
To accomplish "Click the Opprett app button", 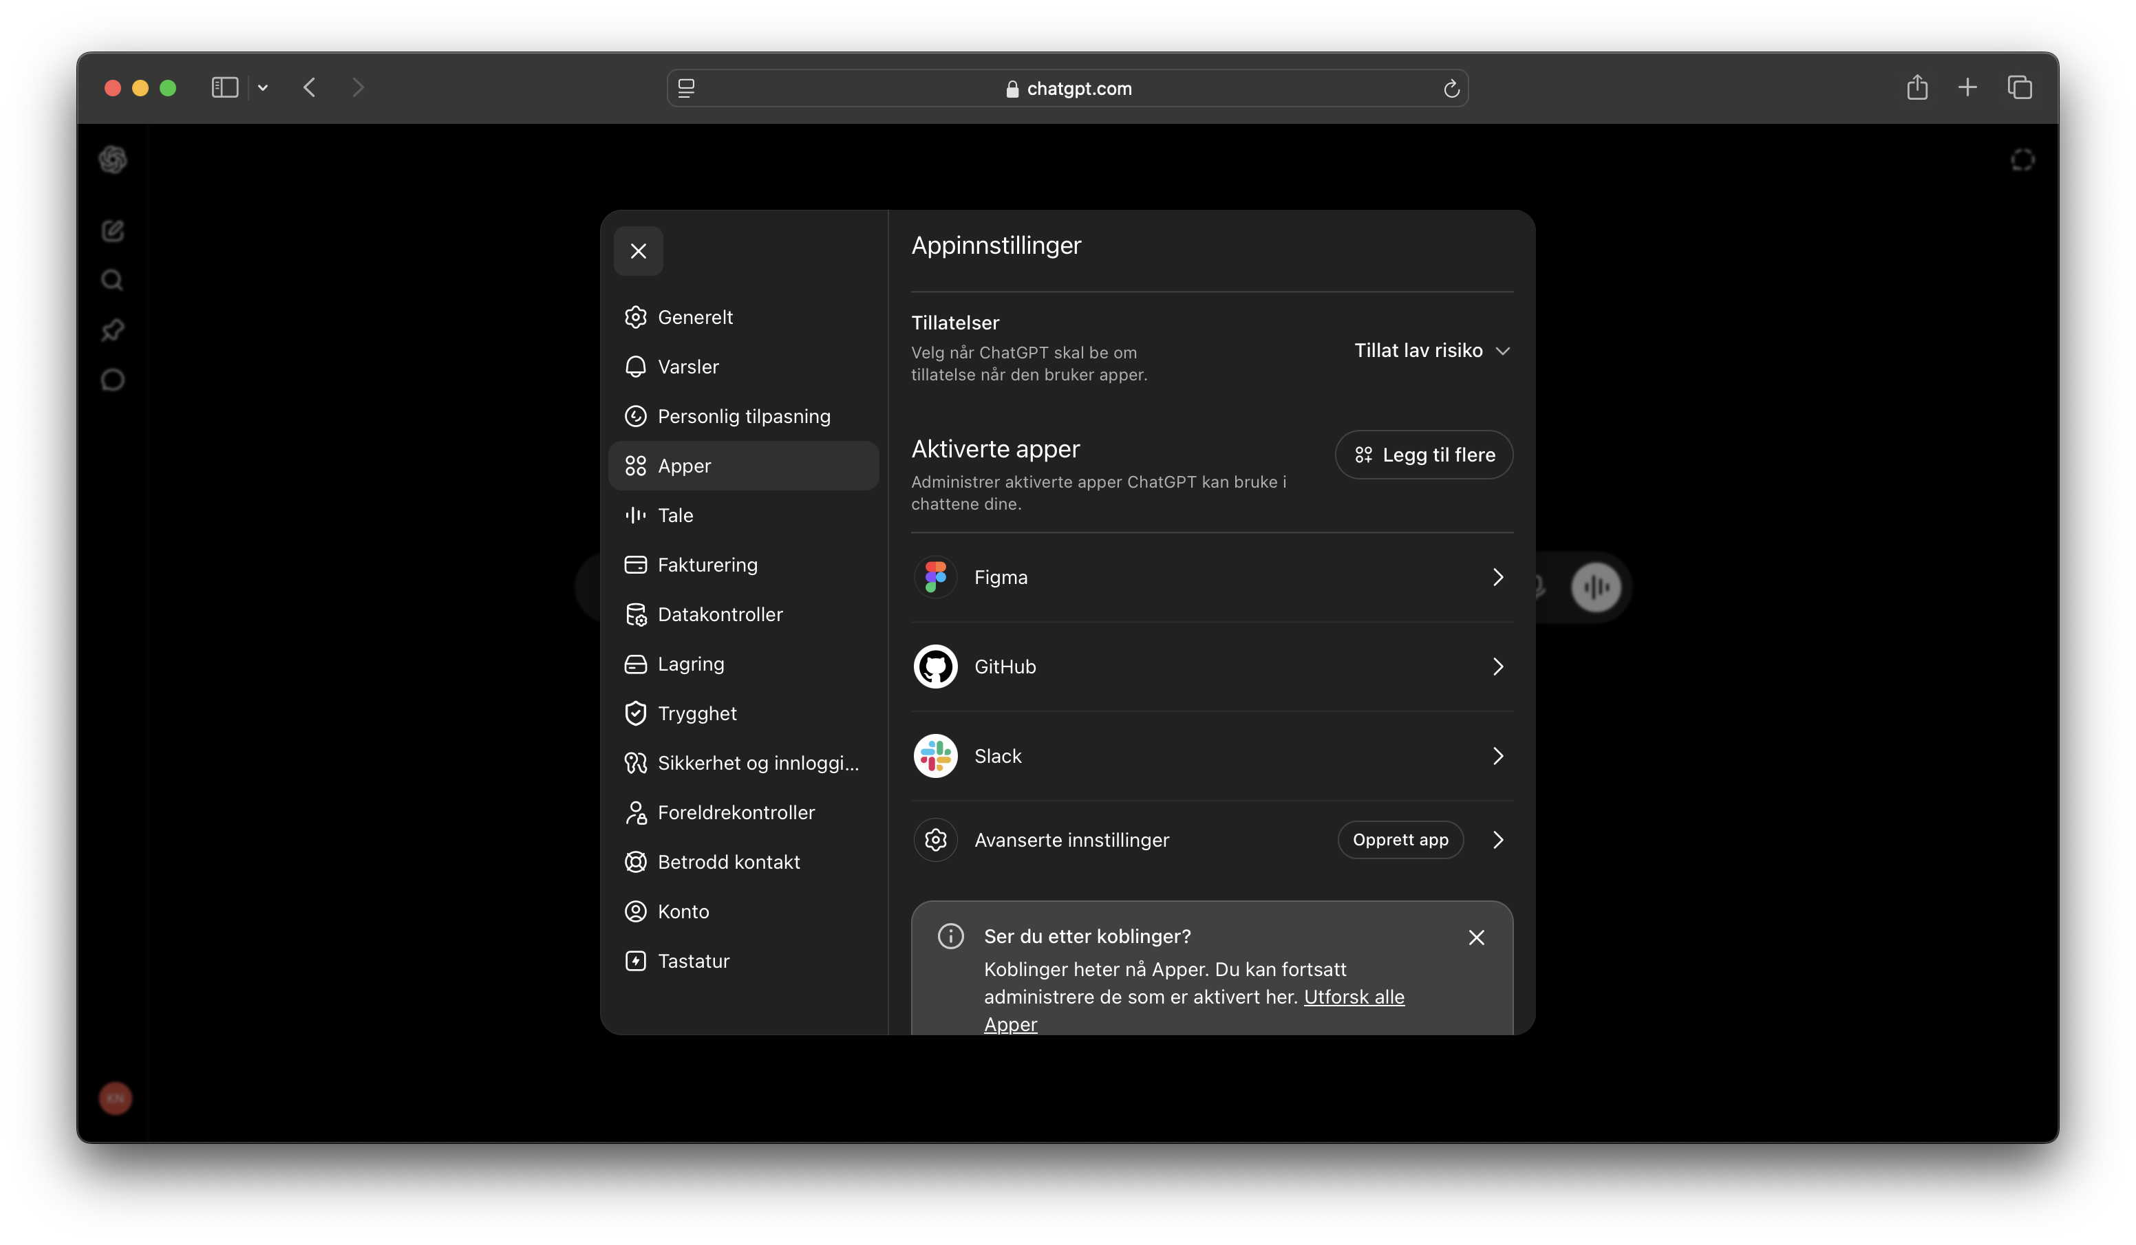I will click(1400, 840).
